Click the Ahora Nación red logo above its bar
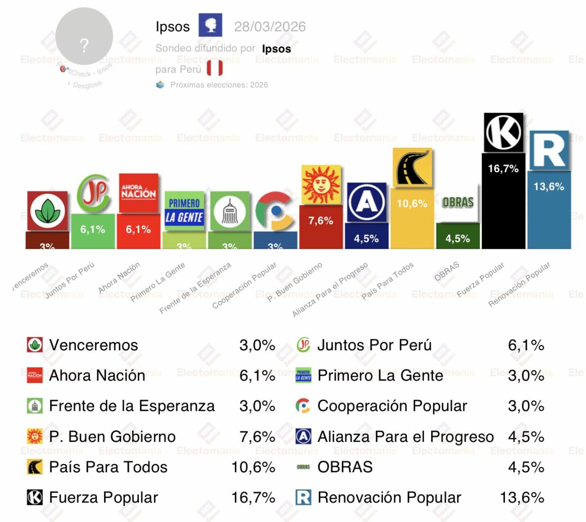 139,193
